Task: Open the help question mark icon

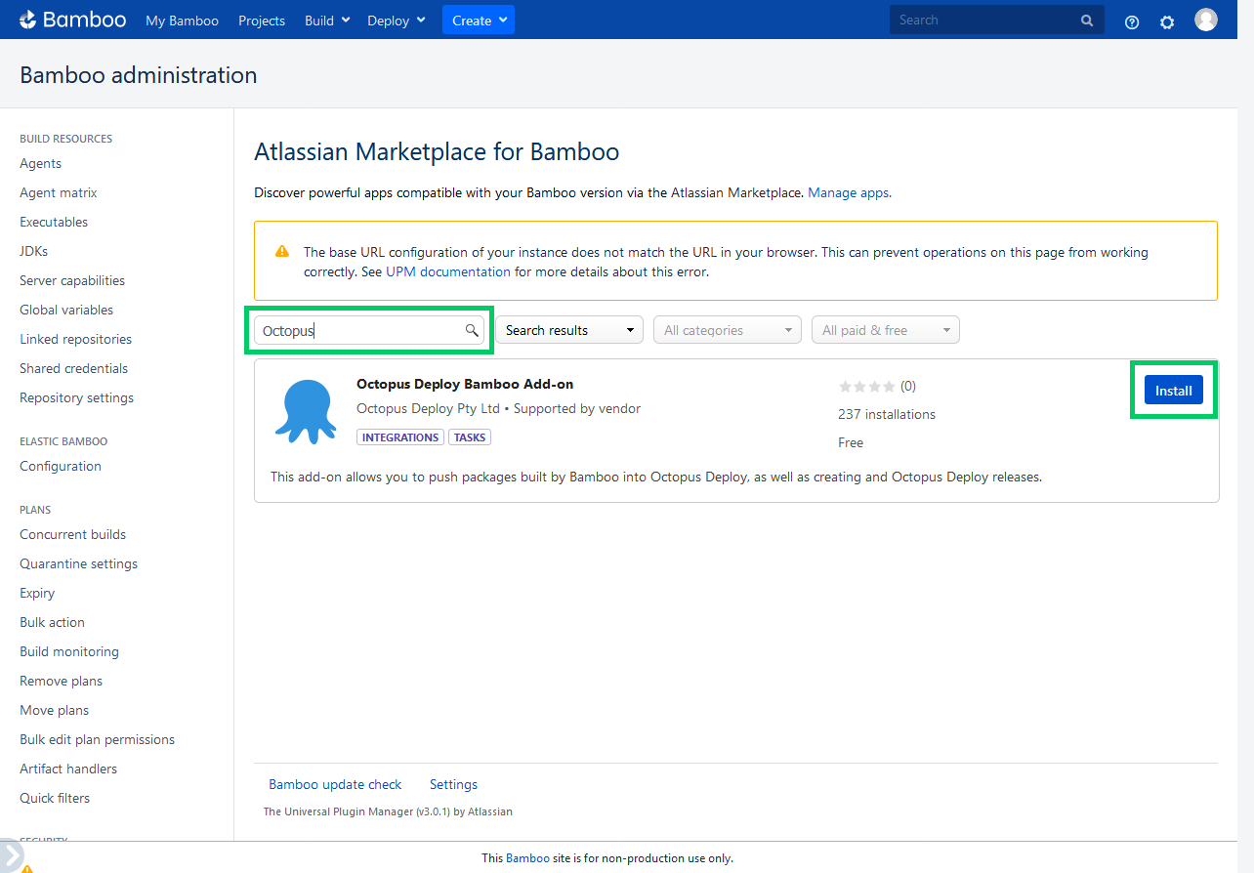Action: coord(1132,21)
